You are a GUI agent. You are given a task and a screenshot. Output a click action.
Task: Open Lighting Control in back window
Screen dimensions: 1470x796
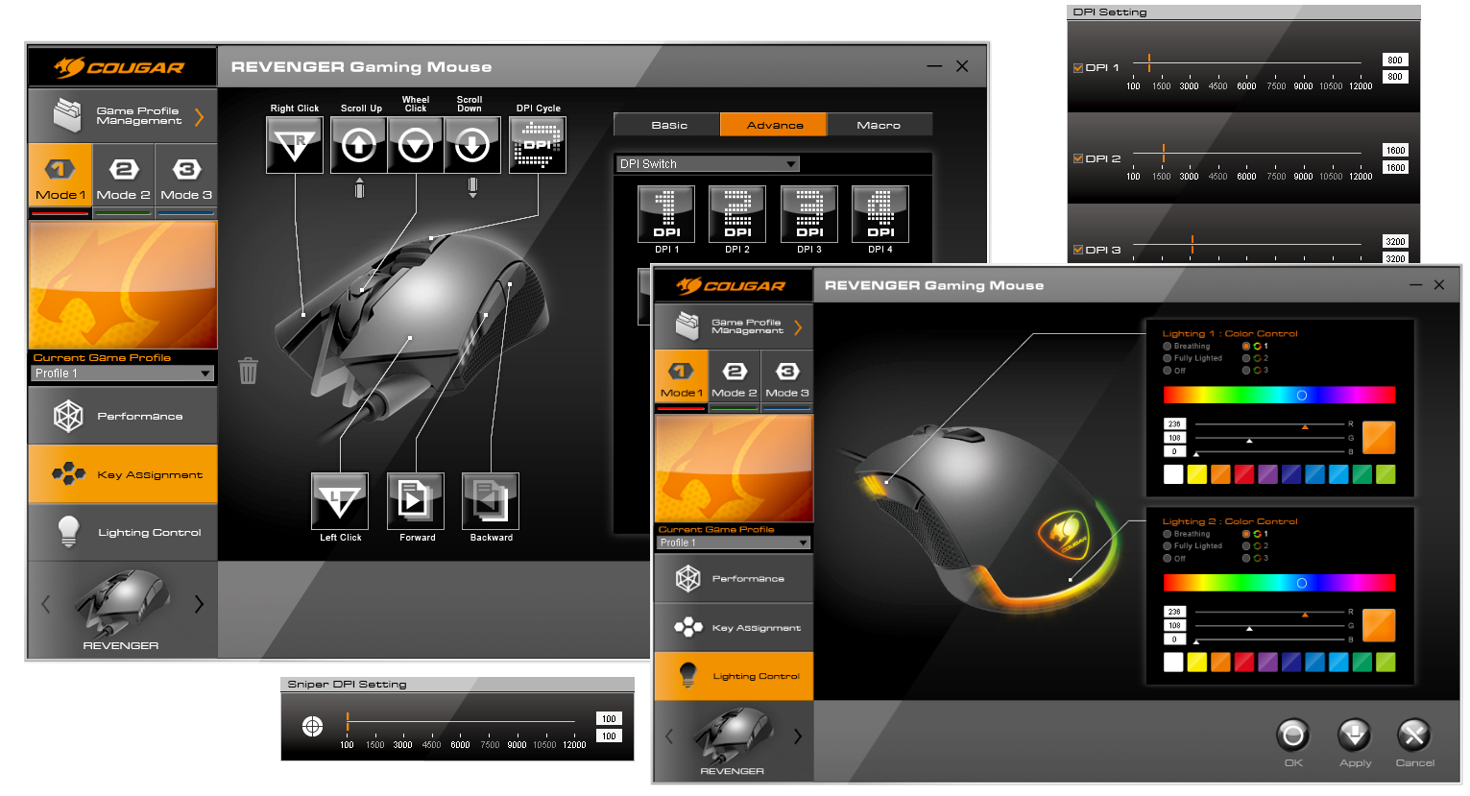(123, 532)
